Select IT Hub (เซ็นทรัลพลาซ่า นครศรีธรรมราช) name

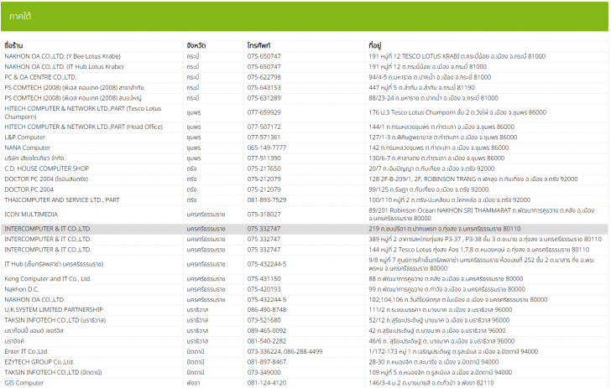pos(54,264)
